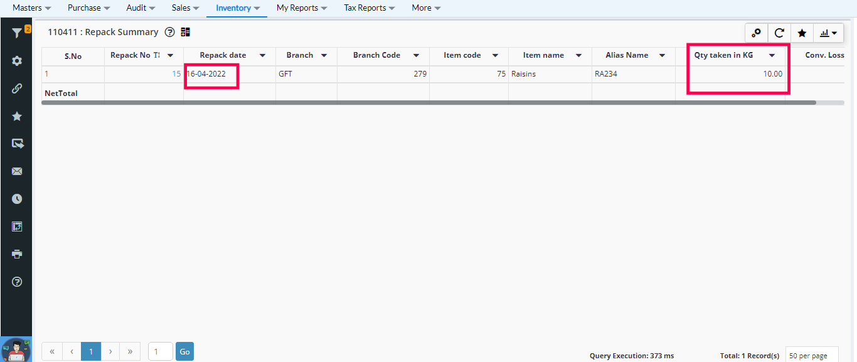Open the mail envelope icon in the sidebar
This screenshot has width=857, height=362.
pyautogui.click(x=17, y=171)
